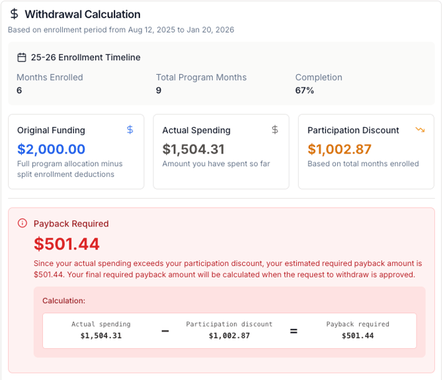Viewport: 443px width, 380px height.
Task: Click the Total Program Months value 9
Action: click(x=159, y=90)
